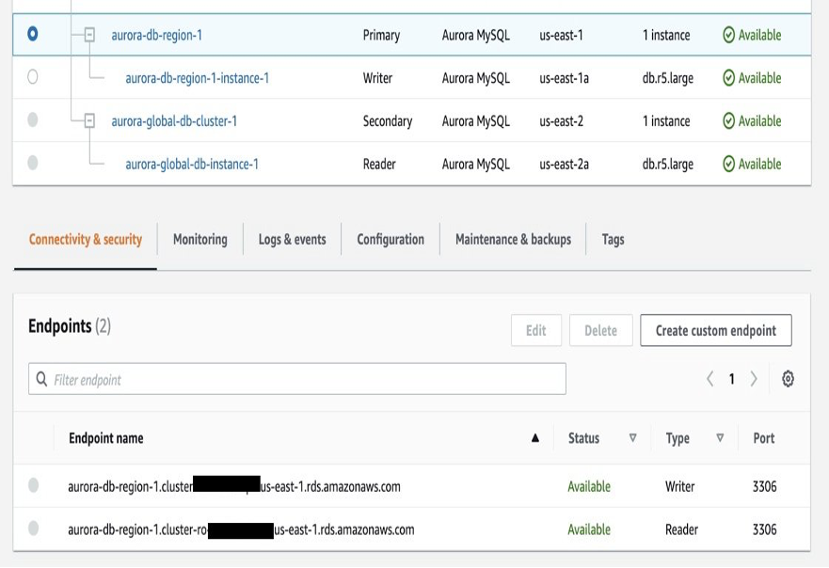Click the Port column header
This screenshot has width=829, height=568.
tap(763, 438)
